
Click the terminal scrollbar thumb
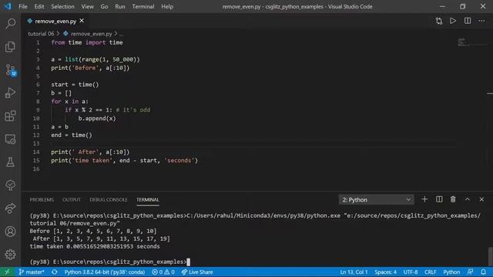pyautogui.click(x=490, y=256)
